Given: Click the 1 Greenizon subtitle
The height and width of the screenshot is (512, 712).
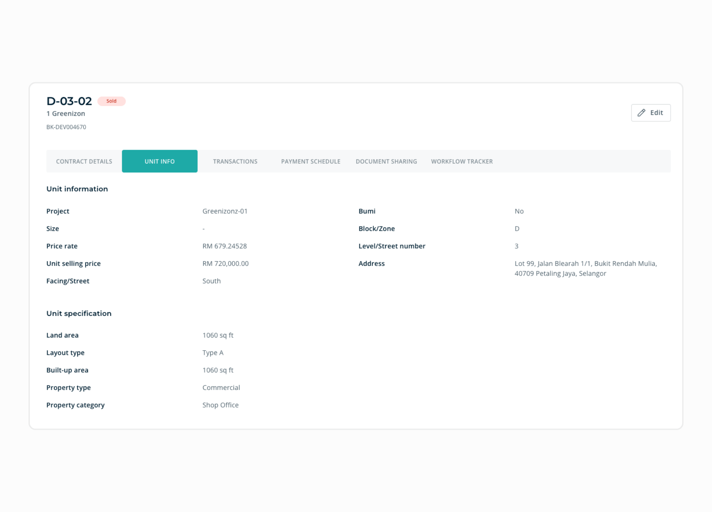Looking at the screenshot, I should (66, 114).
